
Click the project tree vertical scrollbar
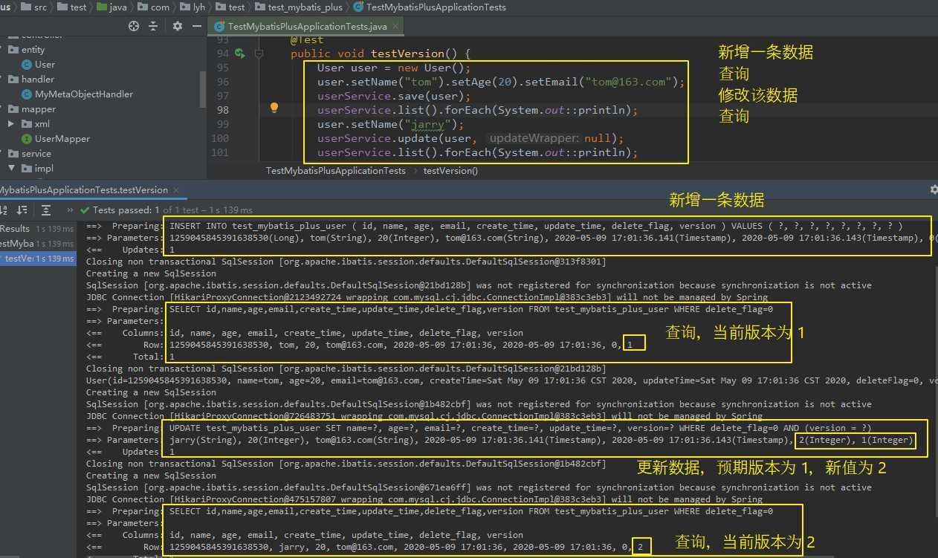click(203, 89)
